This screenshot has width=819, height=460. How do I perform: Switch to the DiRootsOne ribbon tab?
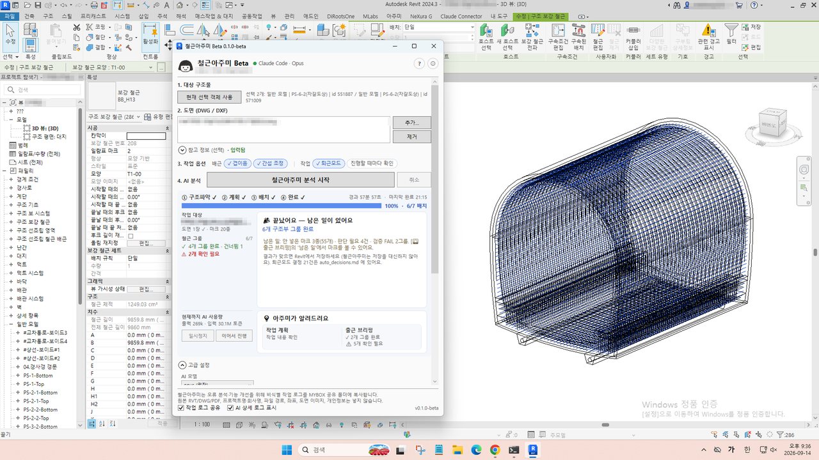pyautogui.click(x=340, y=16)
